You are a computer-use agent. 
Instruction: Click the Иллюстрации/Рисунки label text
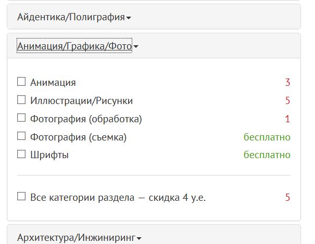[x=81, y=100]
